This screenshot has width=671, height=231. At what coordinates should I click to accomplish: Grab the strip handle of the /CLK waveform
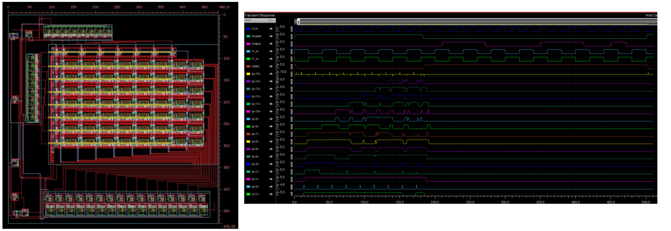point(291,29)
